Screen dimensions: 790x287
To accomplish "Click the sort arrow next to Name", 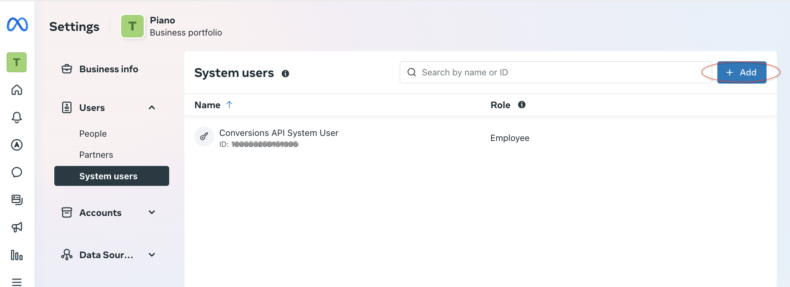I will [x=229, y=105].
